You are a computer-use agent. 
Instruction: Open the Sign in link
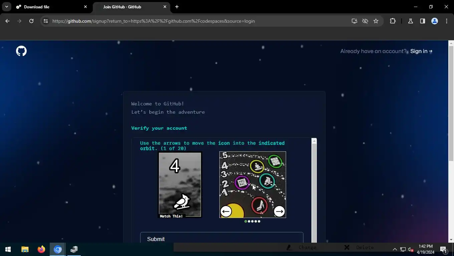(x=421, y=51)
